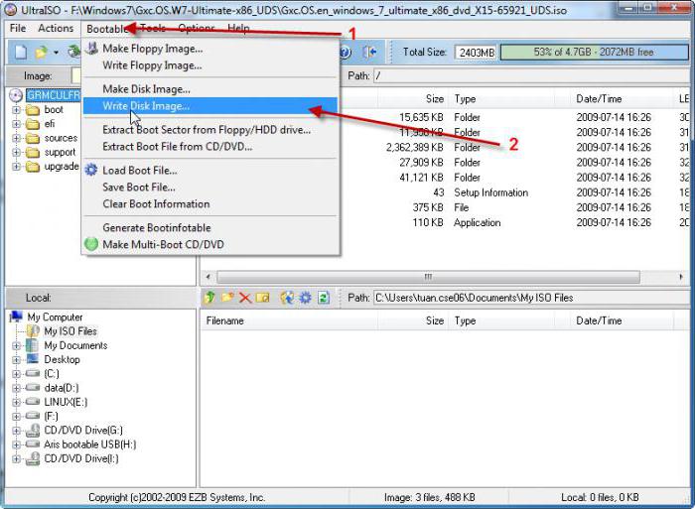Expand the boot folder in image tree
The width and height of the screenshot is (695, 509).
click(x=17, y=110)
